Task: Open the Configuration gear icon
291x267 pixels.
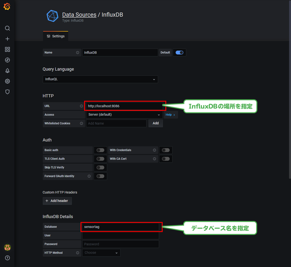Action: pos(7,81)
